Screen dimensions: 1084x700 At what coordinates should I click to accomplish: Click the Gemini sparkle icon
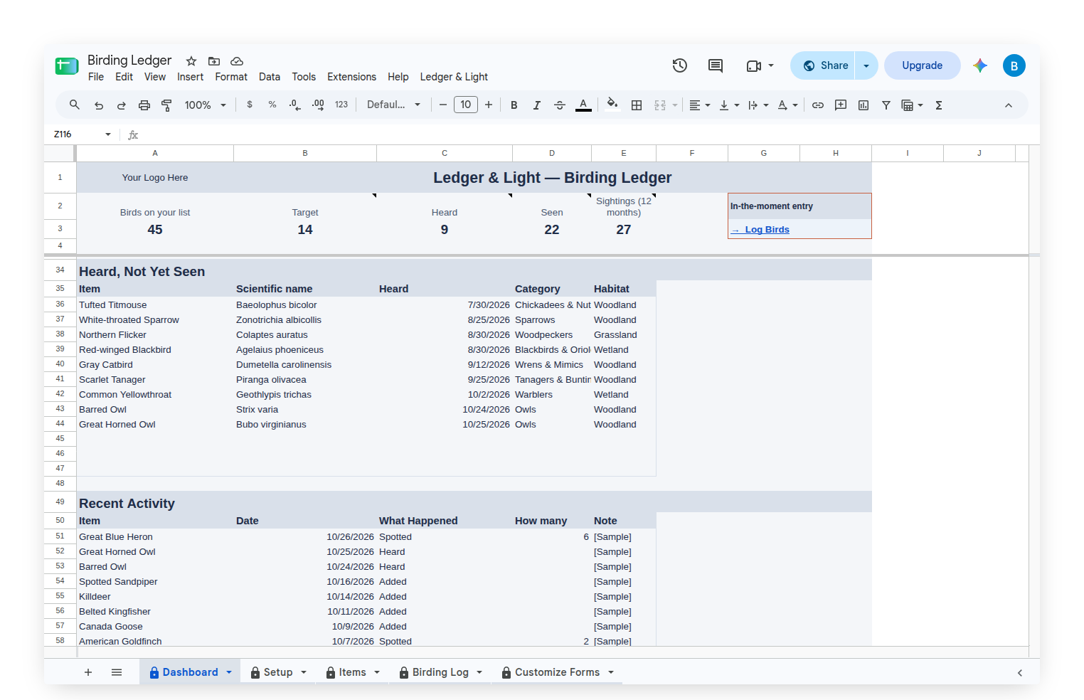(980, 65)
